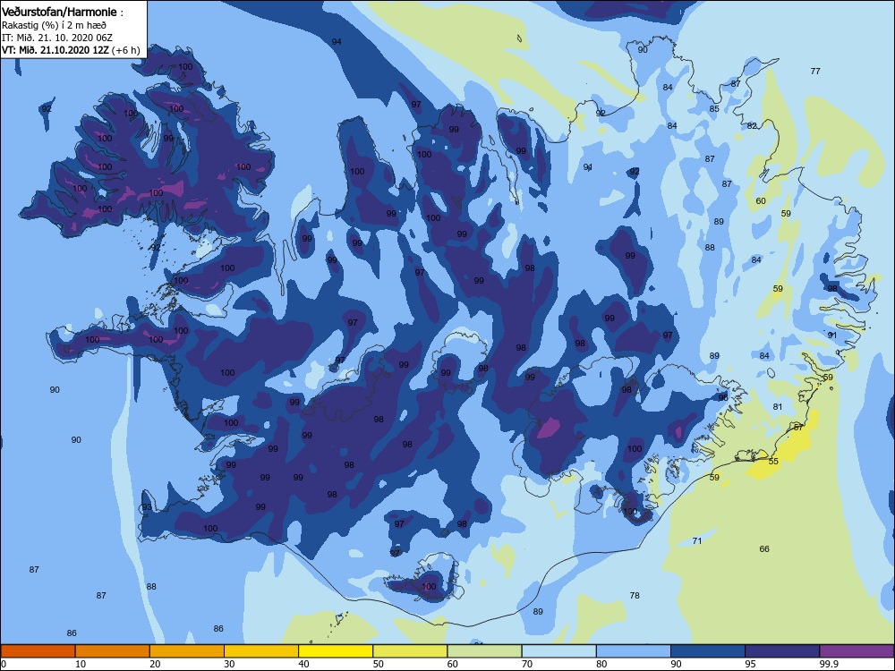The height and width of the screenshot is (671, 895).
Task: Select the 'VT: Mið. 21.10.2020 12Z (+6 h)' line
Action: (71, 50)
